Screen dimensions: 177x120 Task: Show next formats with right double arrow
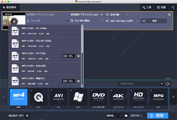click(x=173, y=97)
